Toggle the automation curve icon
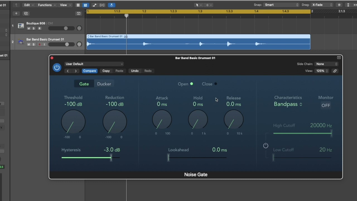 [95, 5]
